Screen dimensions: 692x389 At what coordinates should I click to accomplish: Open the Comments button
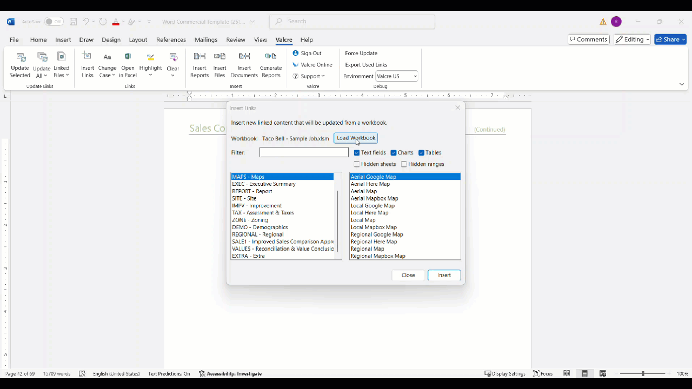589,39
